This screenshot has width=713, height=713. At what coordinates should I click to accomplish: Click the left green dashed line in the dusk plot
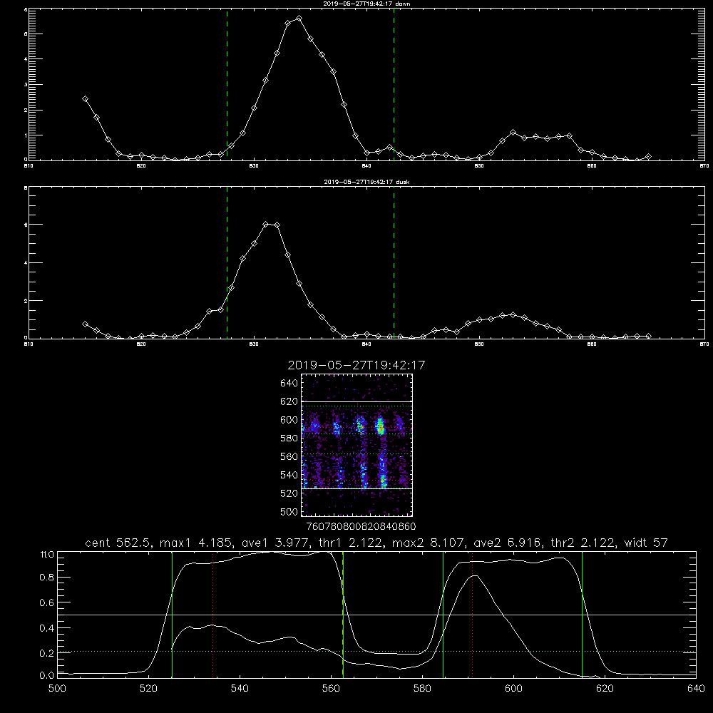227,262
